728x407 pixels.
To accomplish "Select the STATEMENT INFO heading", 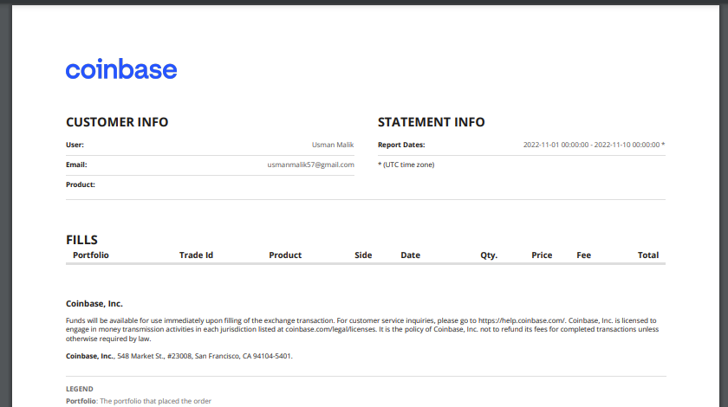I will coord(431,122).
